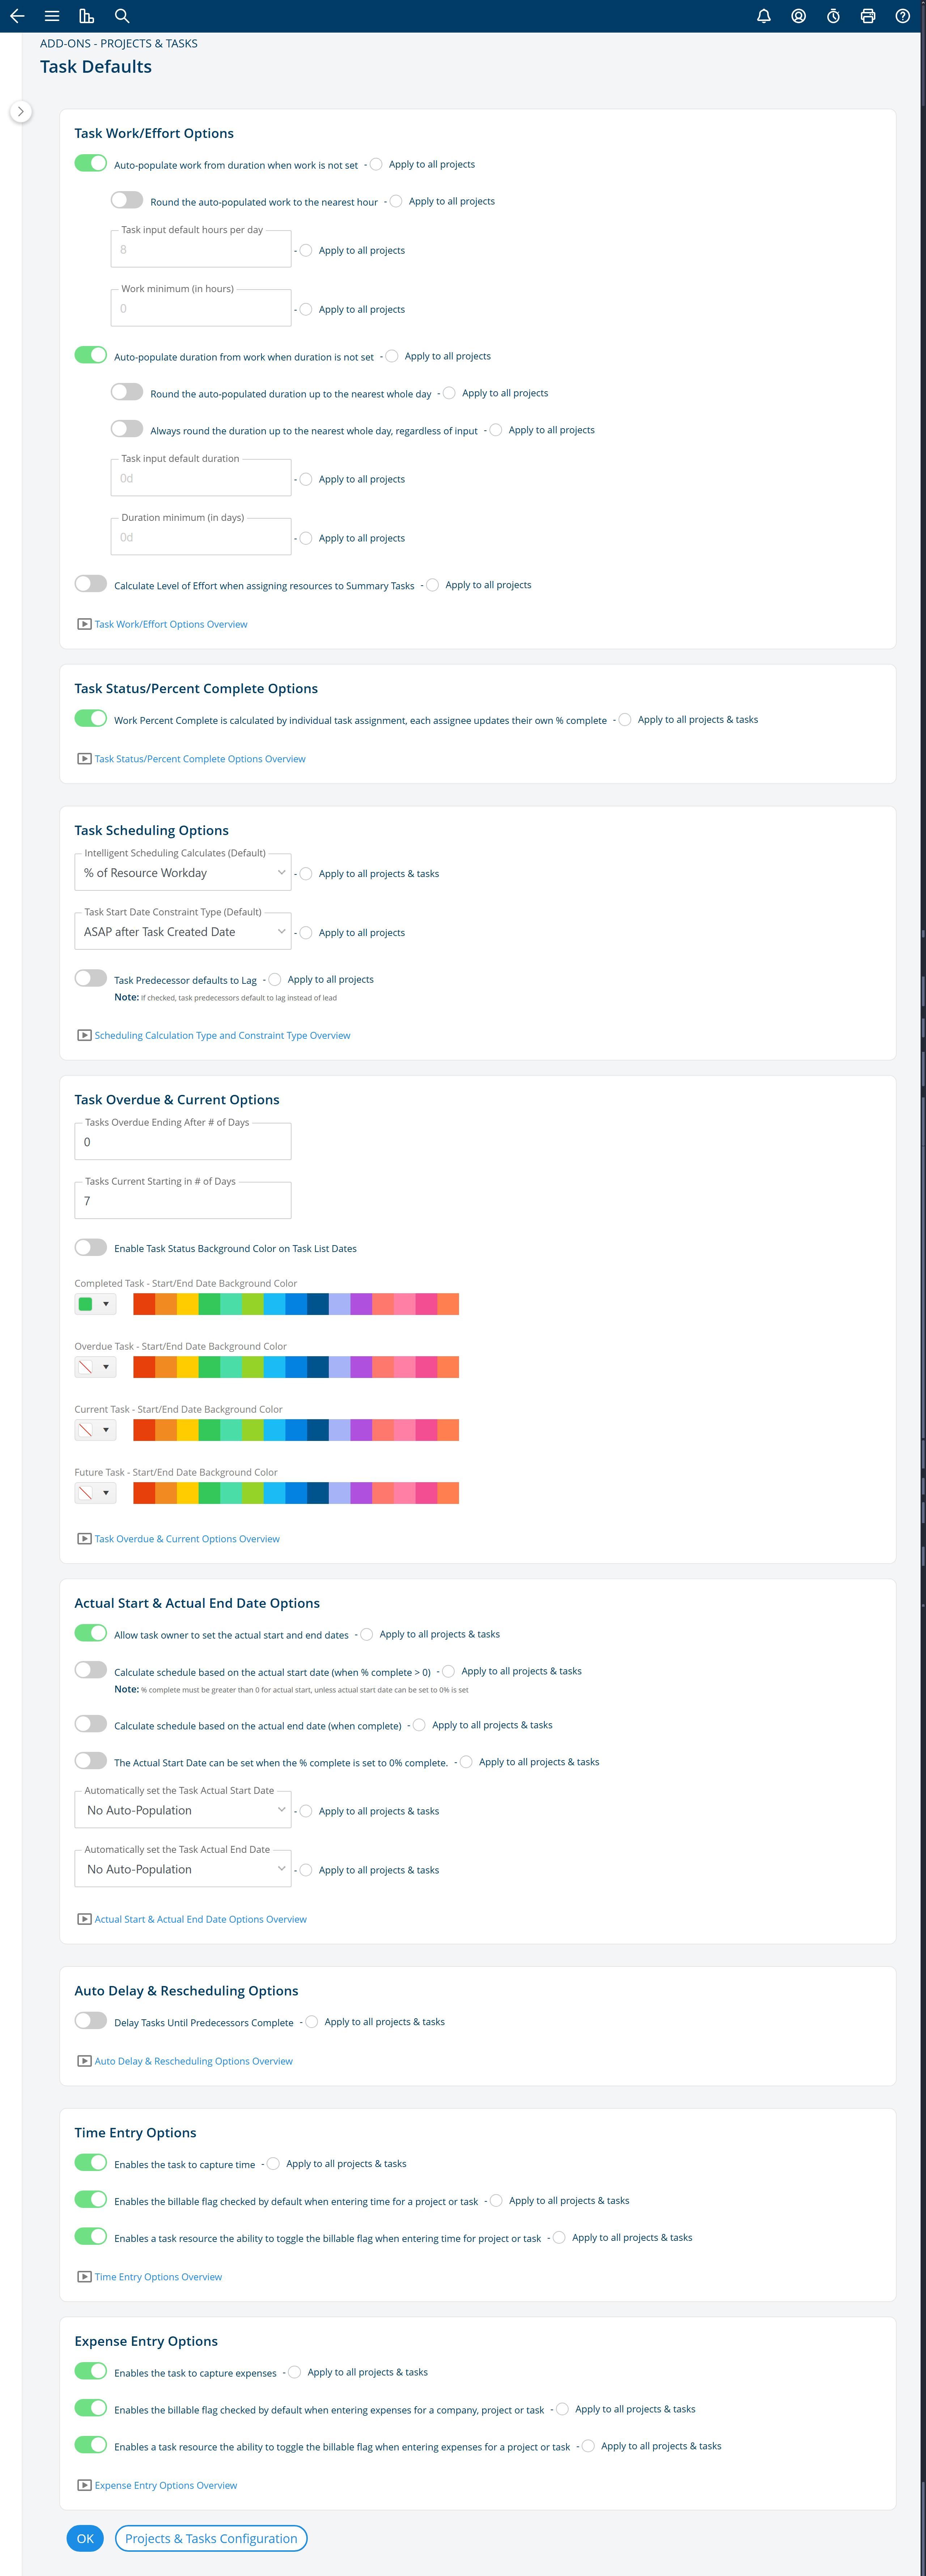The height and width of the screenshot is (2576, 926).
Task: Click Tasks Overdue Ending After # of Days field
Action: point(183,1142)
